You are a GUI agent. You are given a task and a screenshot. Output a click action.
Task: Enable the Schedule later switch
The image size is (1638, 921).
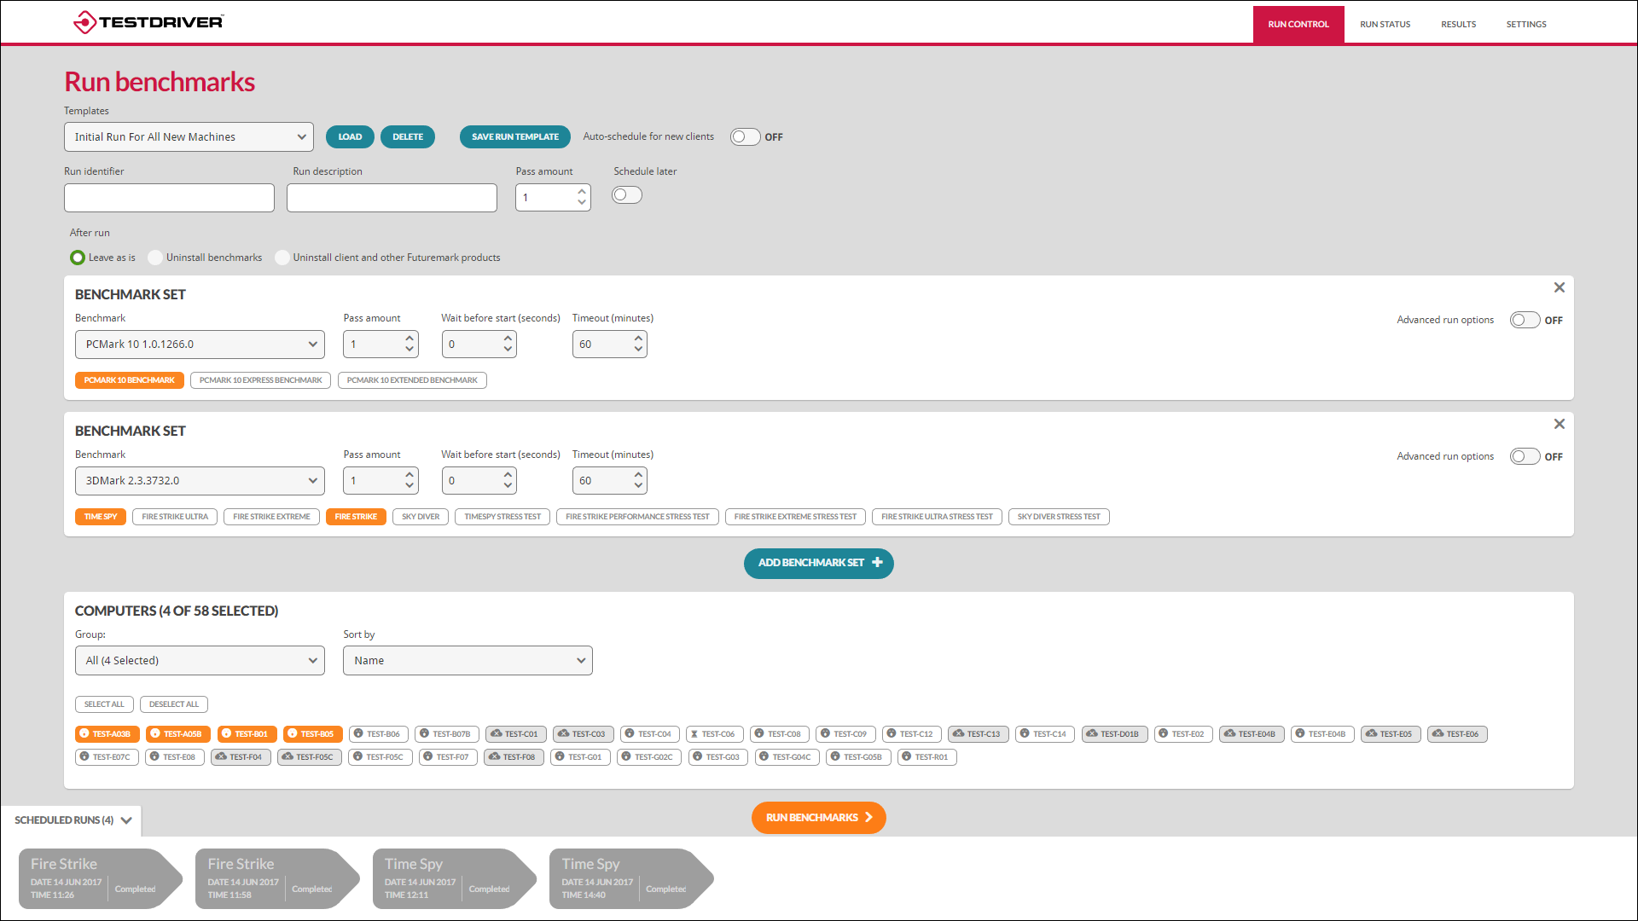[x=627, y=195]
